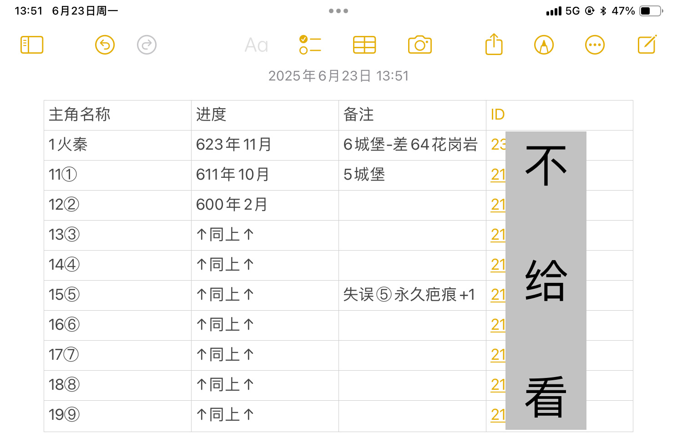Tap the undo arrow icon
The height and width of the screenshot is (443, 677).
105,45
